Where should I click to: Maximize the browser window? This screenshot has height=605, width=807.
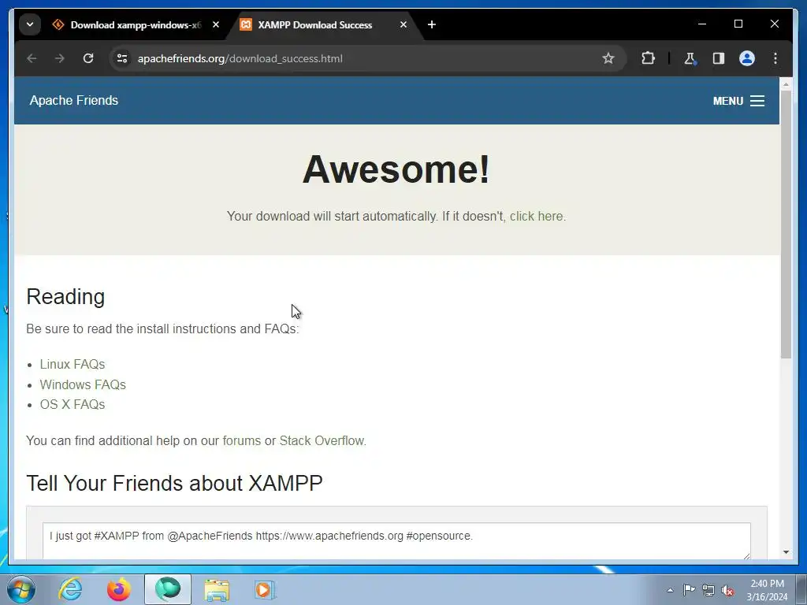pyautogui.click(x=738, y=24)
